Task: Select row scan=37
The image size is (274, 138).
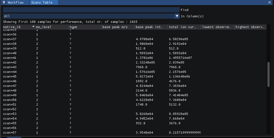Action: pos(135,39)
